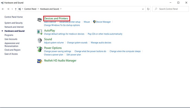Click Adjust system volume
This screenshot has height=108, width=190.
pos(54,43)
